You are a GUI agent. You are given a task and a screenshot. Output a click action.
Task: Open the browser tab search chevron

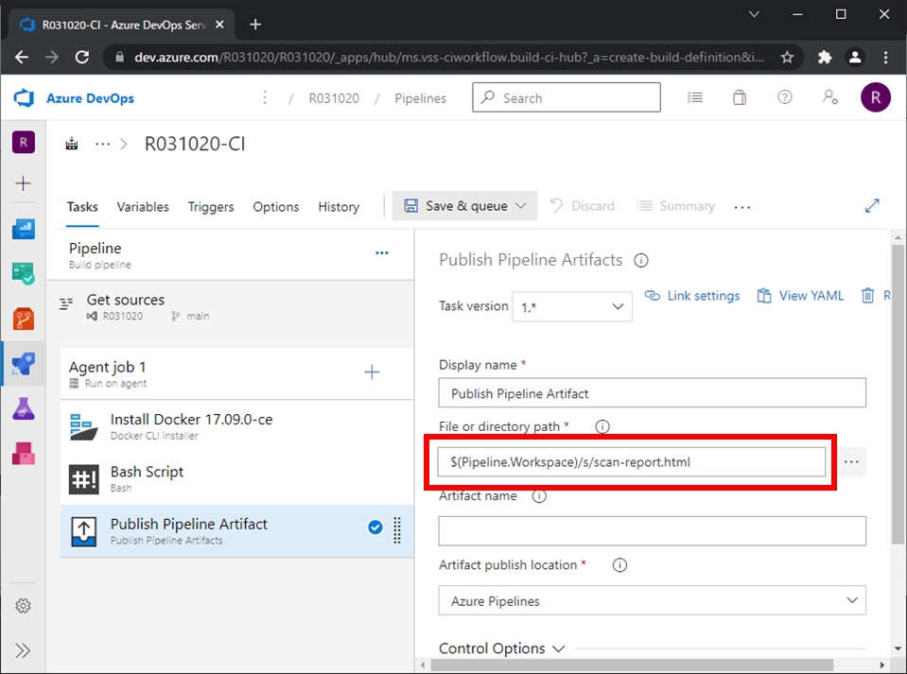click(x=754, y=14)
